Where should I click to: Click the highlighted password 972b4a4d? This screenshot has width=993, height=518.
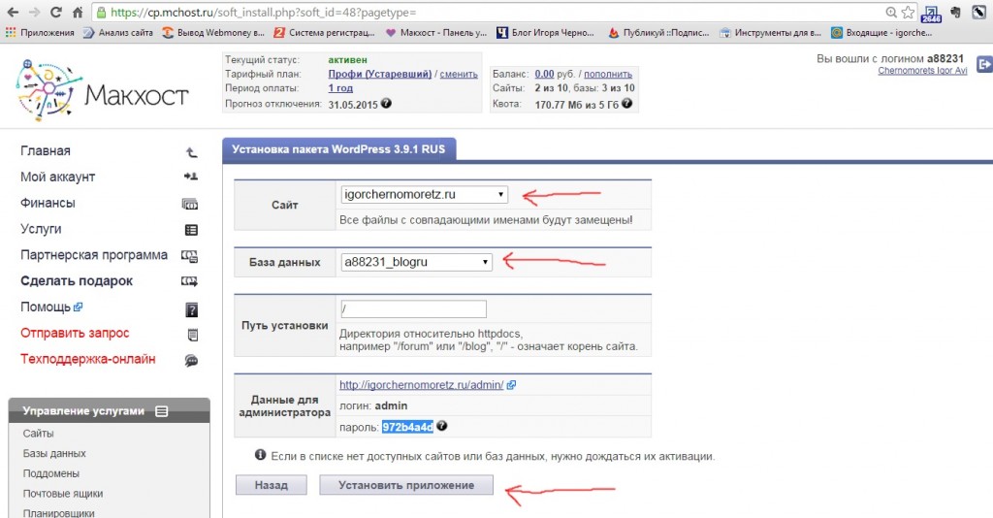(x=407, y=427)
